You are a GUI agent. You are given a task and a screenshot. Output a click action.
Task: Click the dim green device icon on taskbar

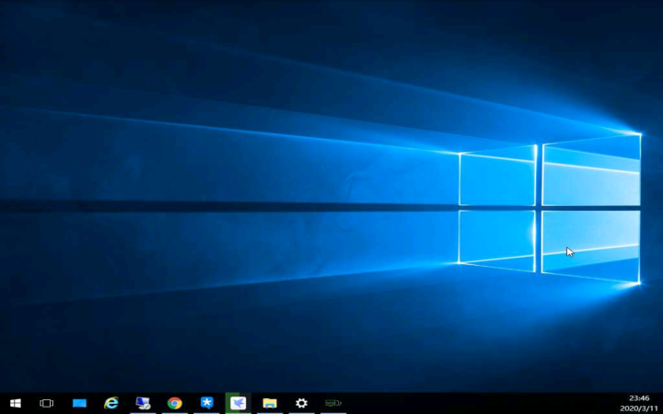333,404
